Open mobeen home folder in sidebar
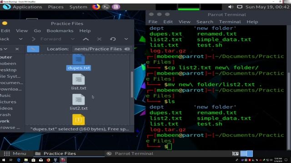The image size is (291, 163). 8,63
